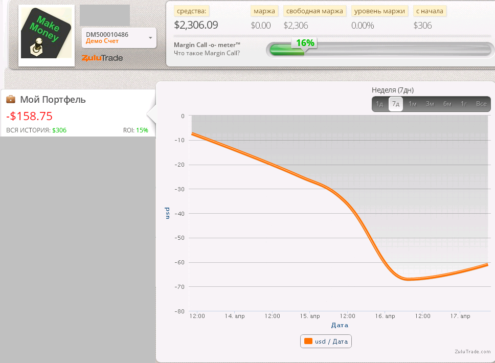This screenshot has width=495, height=363.
Task: Click the briefcase icon next to Мой Портфель
Action: pos(11,99)
